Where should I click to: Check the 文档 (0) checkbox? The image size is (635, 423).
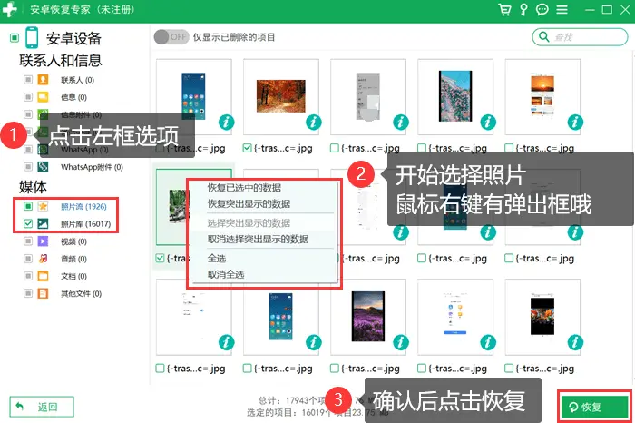coord(28,276)
